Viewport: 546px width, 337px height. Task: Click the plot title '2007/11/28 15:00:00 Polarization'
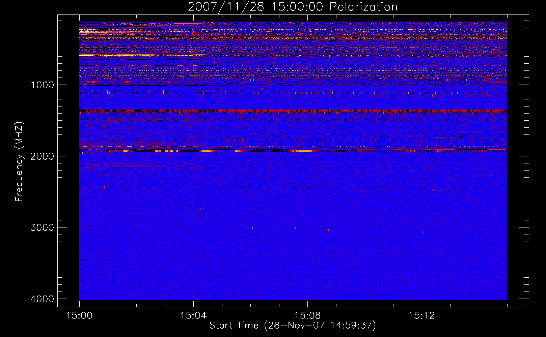[293, 7]
